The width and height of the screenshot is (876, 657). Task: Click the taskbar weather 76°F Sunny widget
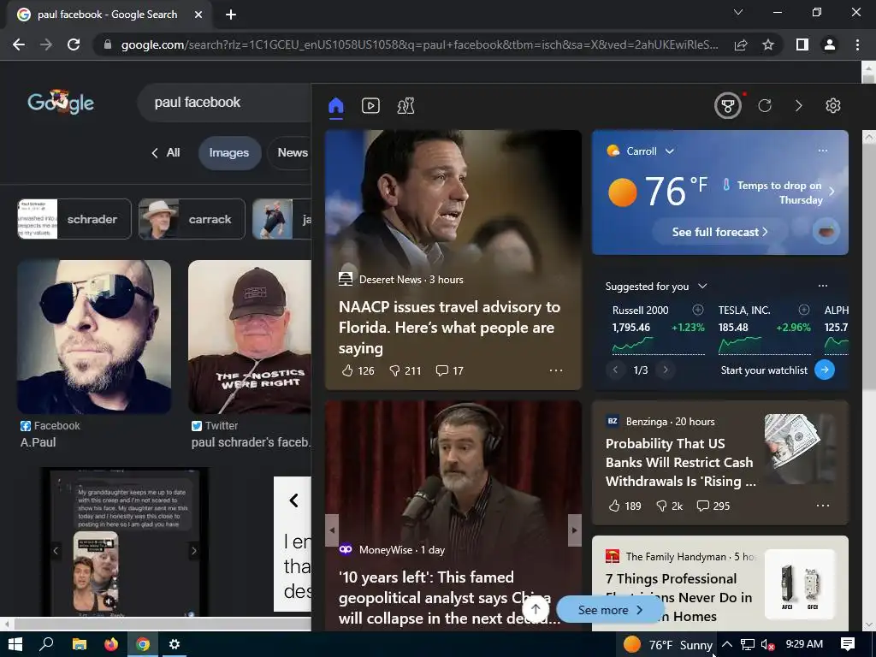(667, 645)
